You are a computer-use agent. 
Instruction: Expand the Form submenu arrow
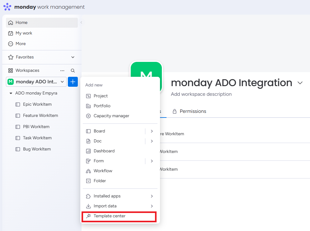click(x=152, y=161)
